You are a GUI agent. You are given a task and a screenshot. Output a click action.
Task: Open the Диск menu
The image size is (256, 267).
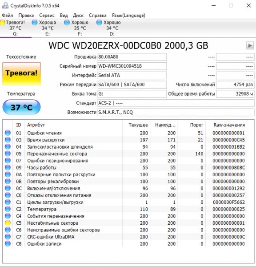(x=78, y=16)
